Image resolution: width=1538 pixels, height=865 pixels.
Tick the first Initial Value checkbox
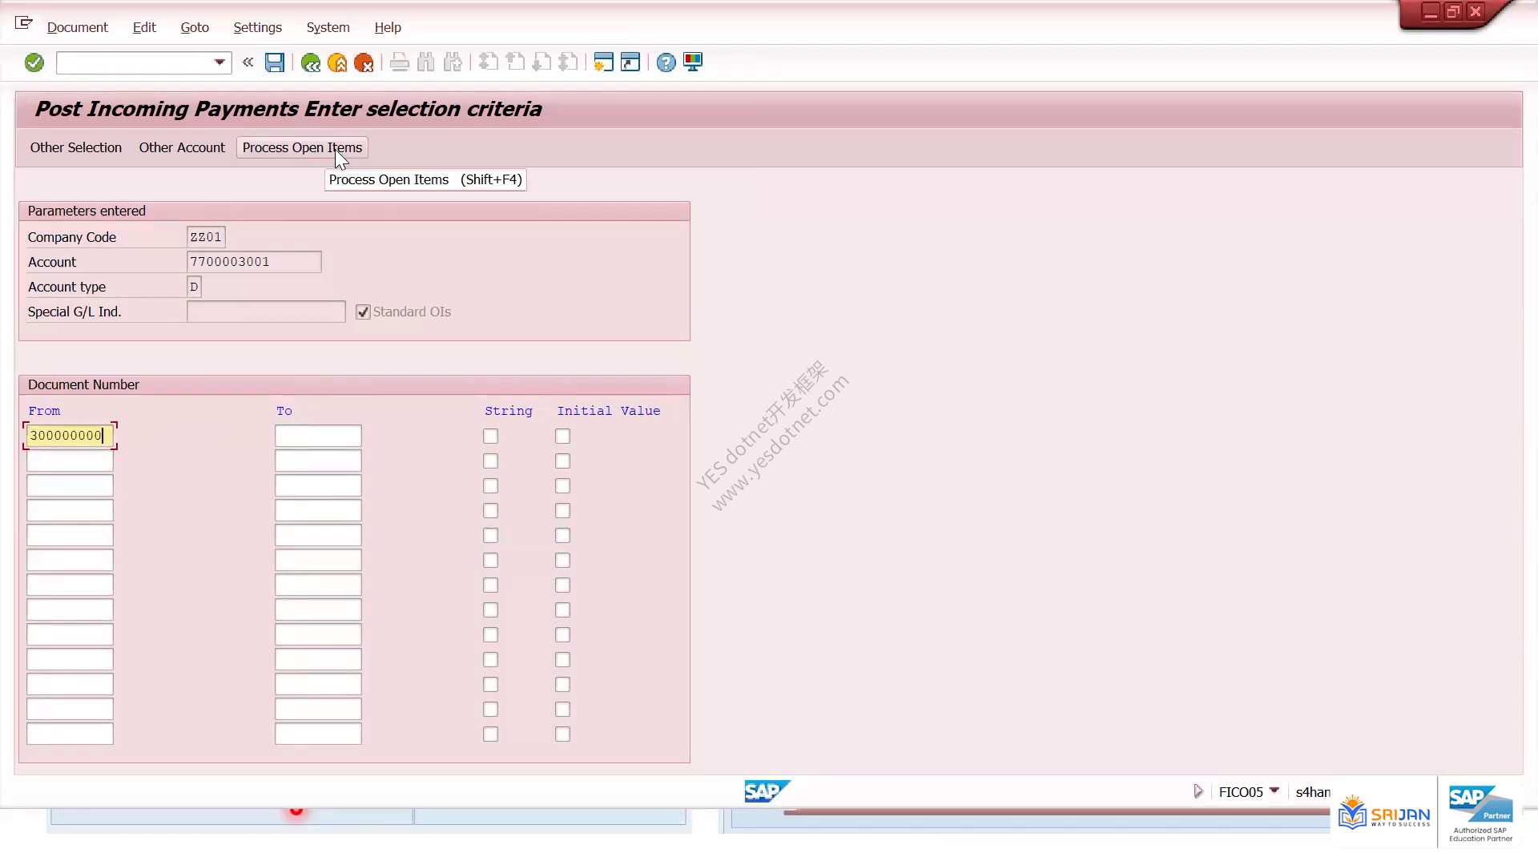point(562,437)
